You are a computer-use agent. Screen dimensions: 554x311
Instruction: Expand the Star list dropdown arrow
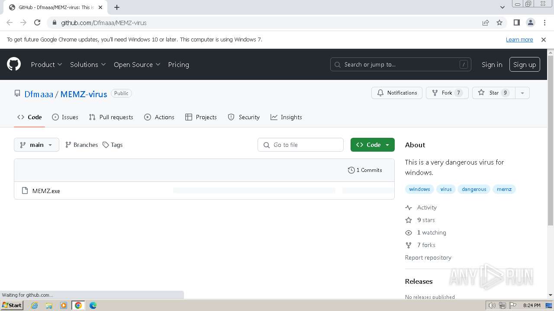click(522, 93)
